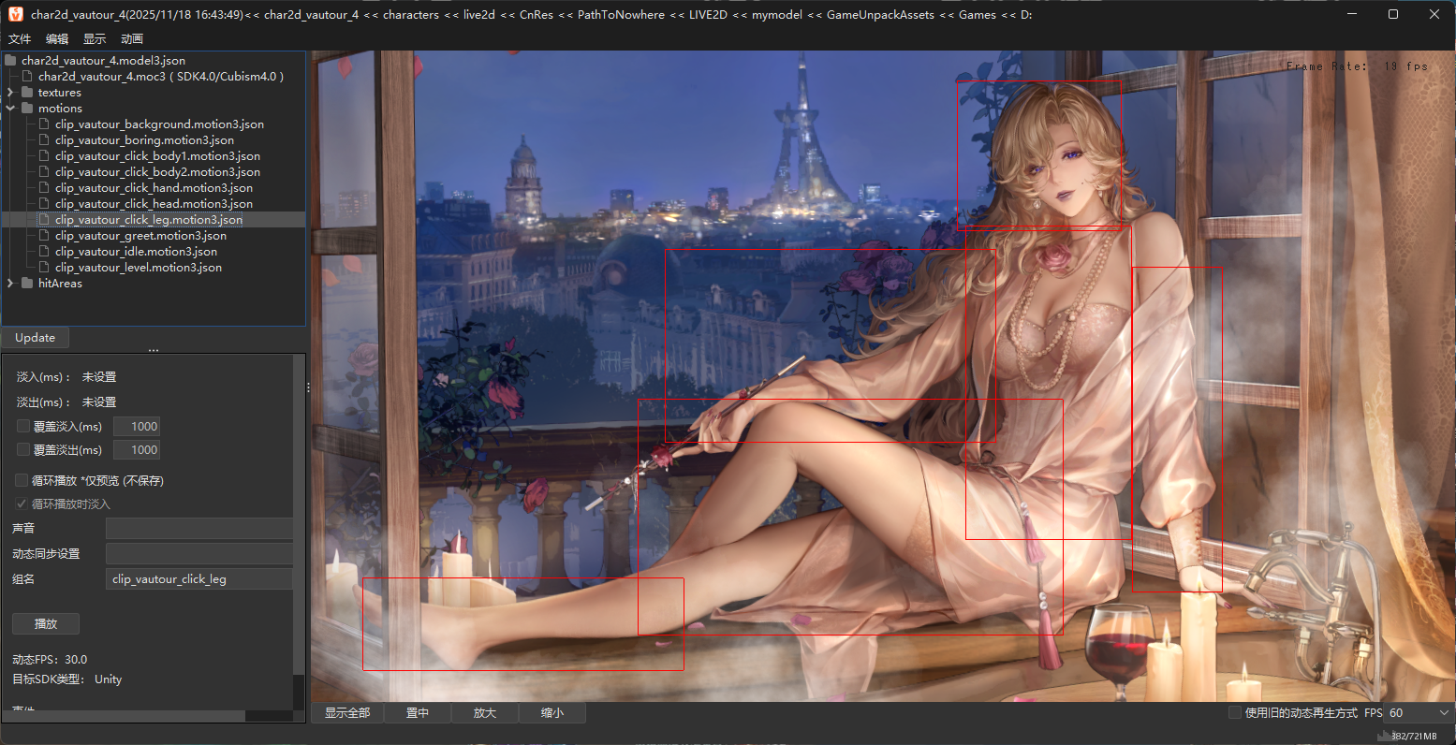Select clip_vautour_greet.motion3.json

click(x=140, y=236)
